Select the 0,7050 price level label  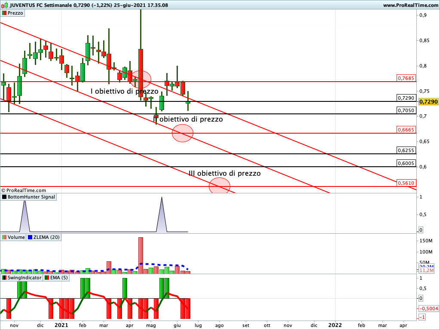[406, 110]
